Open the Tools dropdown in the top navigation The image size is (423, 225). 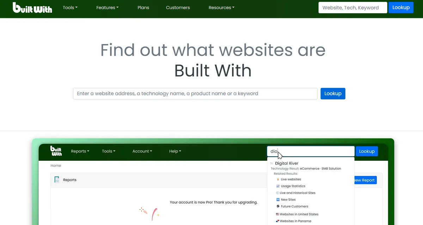70,7
